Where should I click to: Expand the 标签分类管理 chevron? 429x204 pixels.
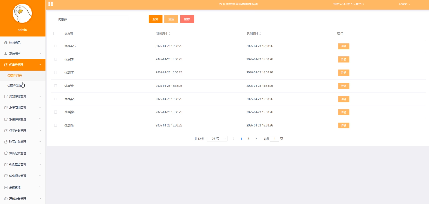[x=40, y=130]
